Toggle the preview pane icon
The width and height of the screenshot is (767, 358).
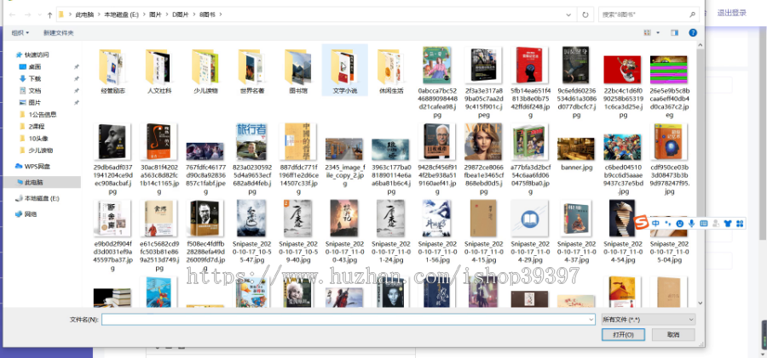(675, 32)
